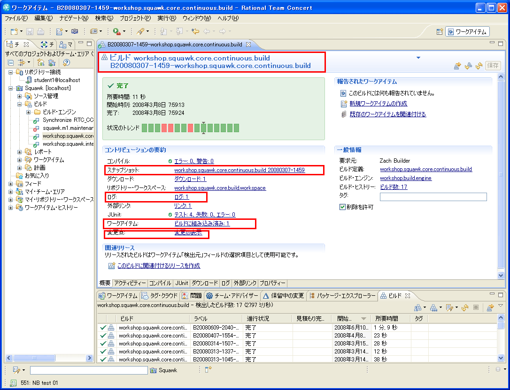Click the status bar search input field
510x390 pixels.
coord(89,370)
